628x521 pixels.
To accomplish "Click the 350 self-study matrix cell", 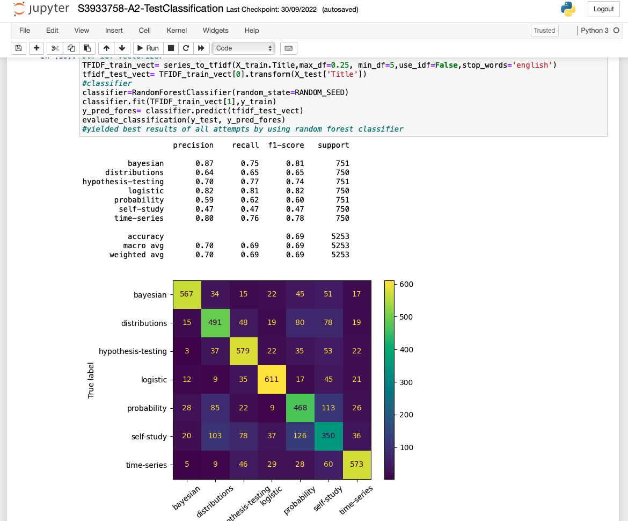I will pyautogui.click(x=328, y=436).
